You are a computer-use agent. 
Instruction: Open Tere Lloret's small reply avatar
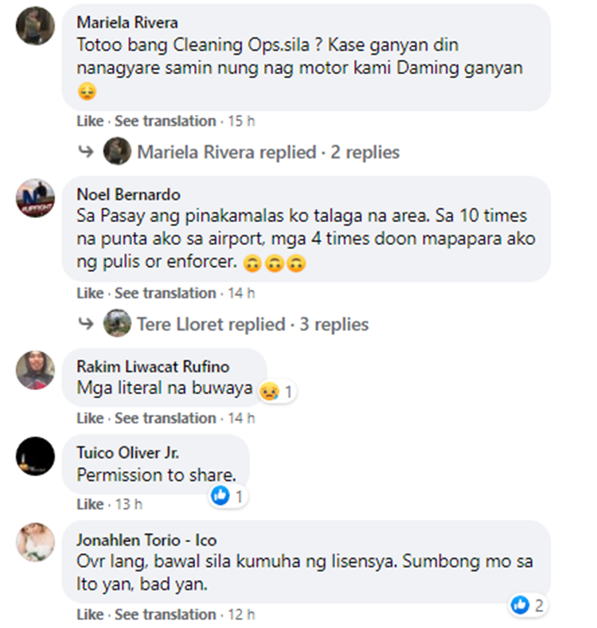[x=117, y=323]
